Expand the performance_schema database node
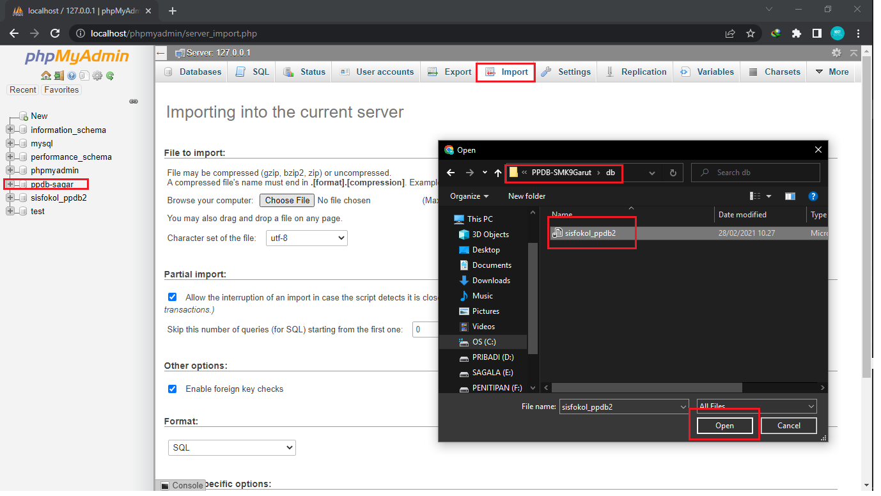The height and width of the screenshot is (496, 881). pos(10,157)
